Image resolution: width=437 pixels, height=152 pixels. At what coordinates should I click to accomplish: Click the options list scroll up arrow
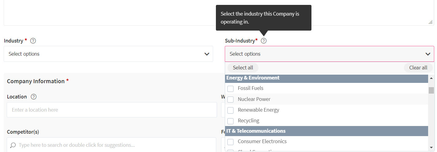tap(431, 78)
